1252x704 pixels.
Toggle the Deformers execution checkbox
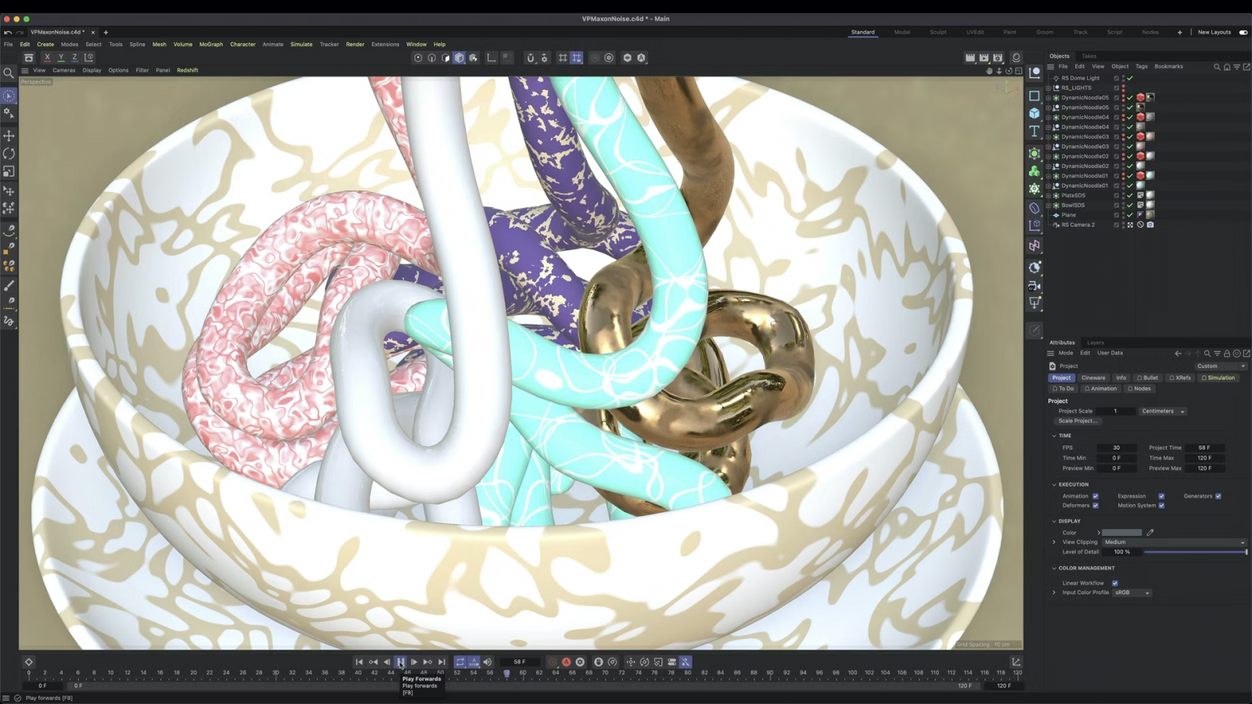[1095, 505]
